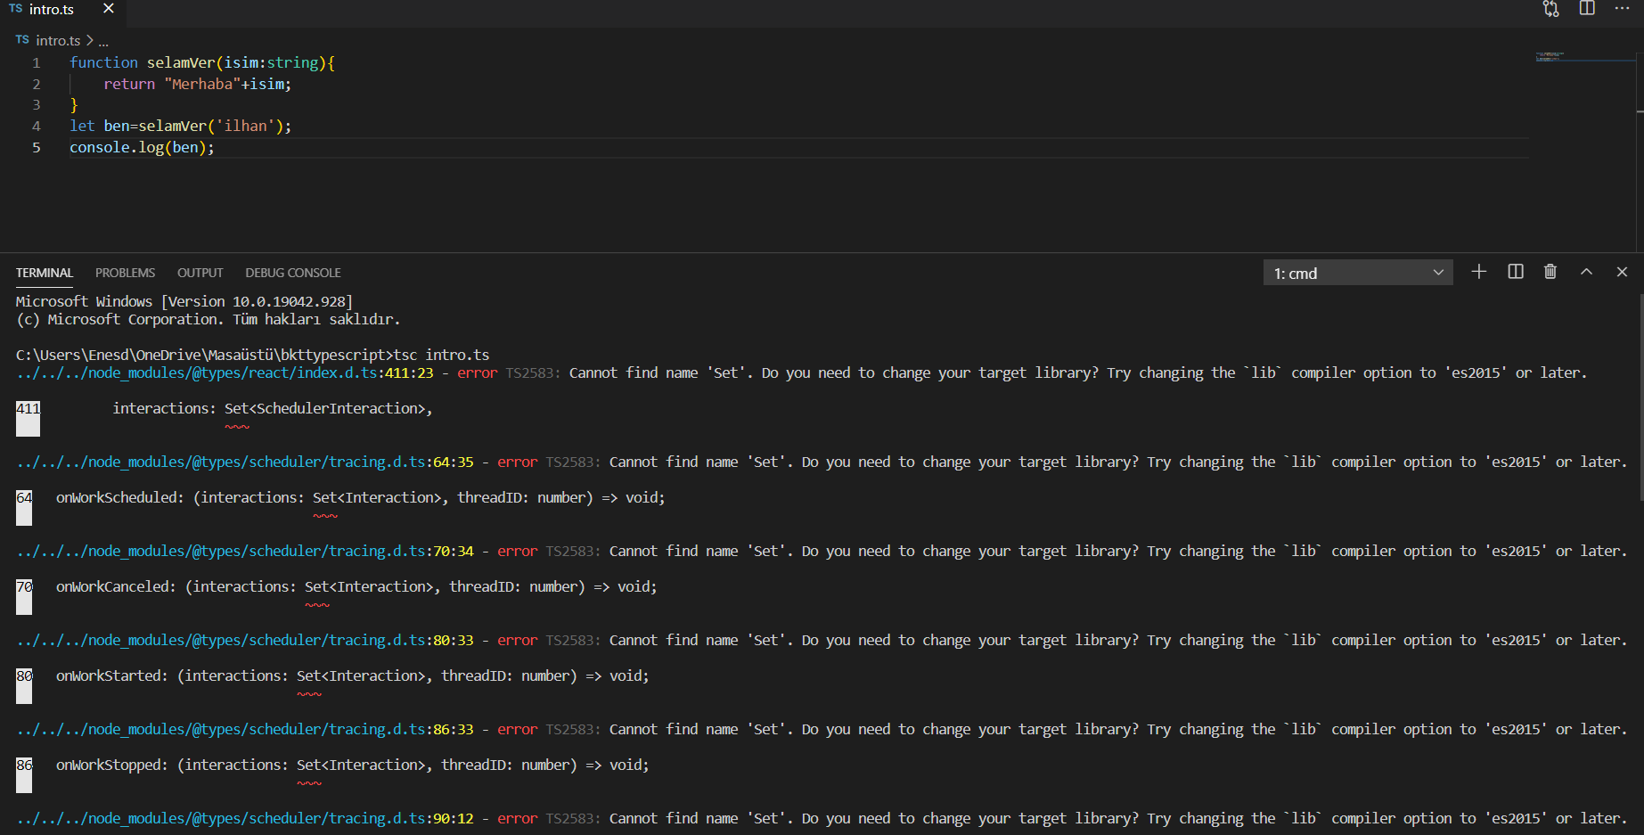Close the intro.ts editor tab
The image size is (1644, 835).
(x=109, y=9)
